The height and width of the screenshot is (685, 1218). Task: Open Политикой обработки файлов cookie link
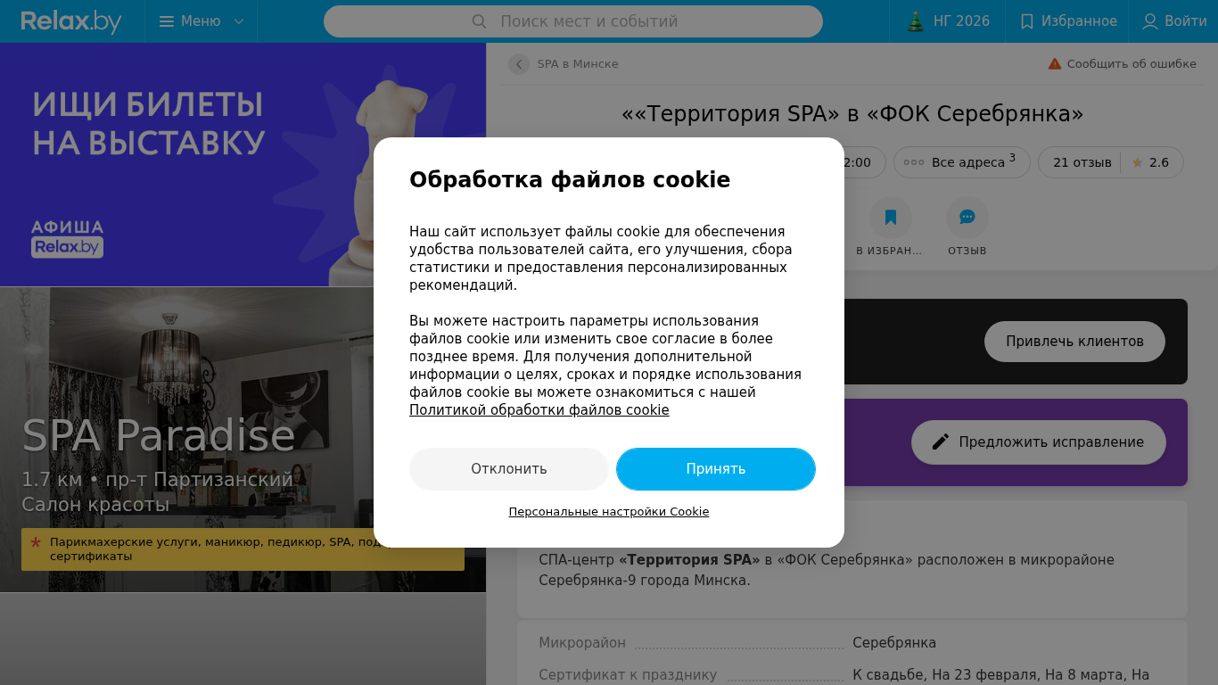pyautogui.click(x=539, y=410)
